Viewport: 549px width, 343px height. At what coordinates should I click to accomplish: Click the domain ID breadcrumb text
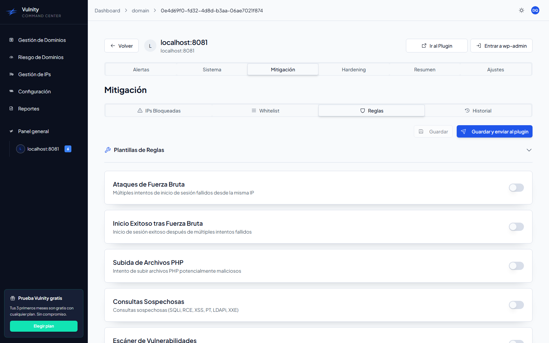point(212,11)
